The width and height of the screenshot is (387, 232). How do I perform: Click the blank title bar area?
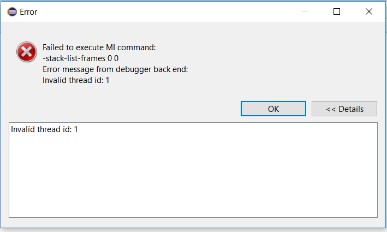164,11
